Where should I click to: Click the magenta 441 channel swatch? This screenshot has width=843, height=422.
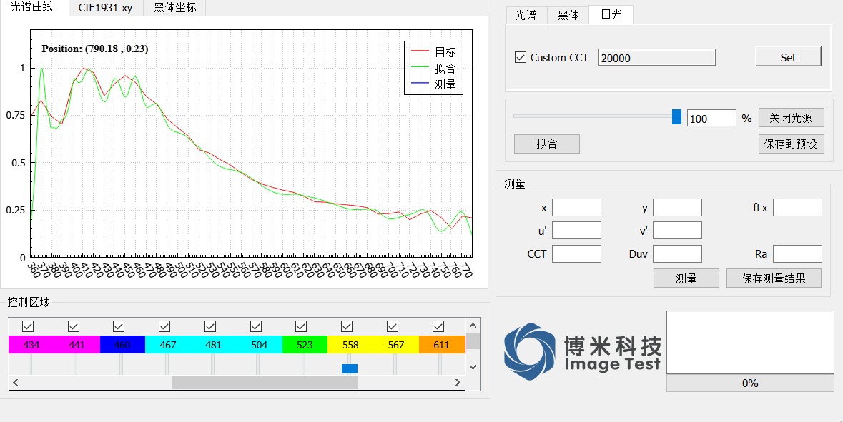(x=77, y=345)
